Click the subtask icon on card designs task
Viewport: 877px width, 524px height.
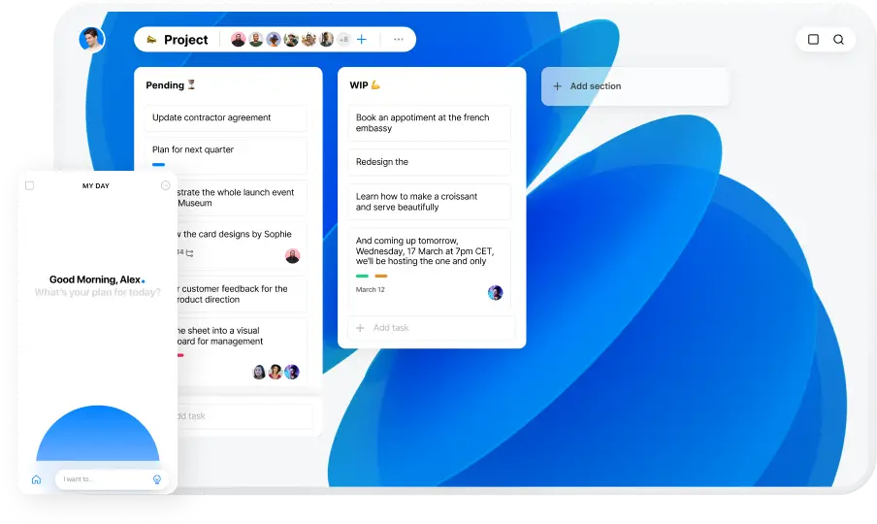pyautogui.click(x=189, y=253)
